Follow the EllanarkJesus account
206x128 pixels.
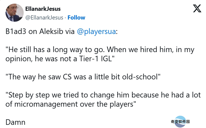point(76,17)
